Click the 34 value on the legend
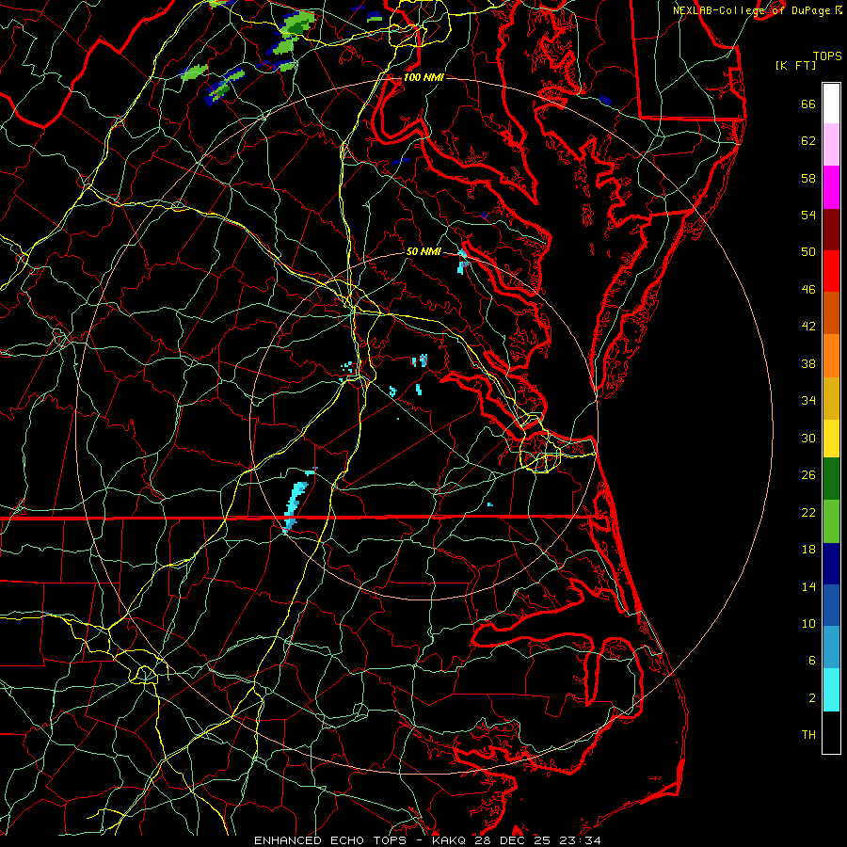 click(x=808, y=401)
